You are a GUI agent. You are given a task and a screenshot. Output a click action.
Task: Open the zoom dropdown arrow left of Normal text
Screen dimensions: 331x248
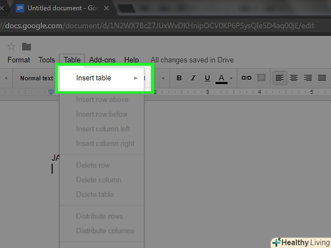tap(6, 78)
